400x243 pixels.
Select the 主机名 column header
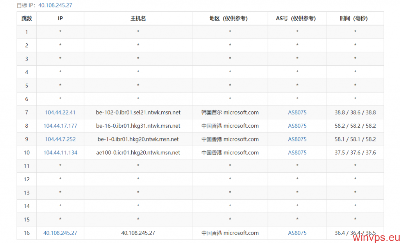[x=138, y=18]
